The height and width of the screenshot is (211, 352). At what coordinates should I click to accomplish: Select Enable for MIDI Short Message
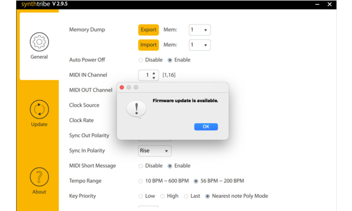(170, 166)
